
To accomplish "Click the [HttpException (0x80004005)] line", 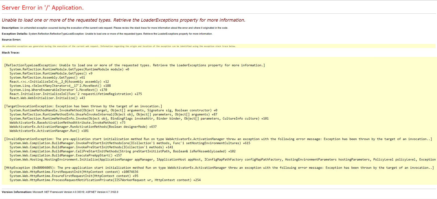I will pyautogui.click(x=219, y=168).
